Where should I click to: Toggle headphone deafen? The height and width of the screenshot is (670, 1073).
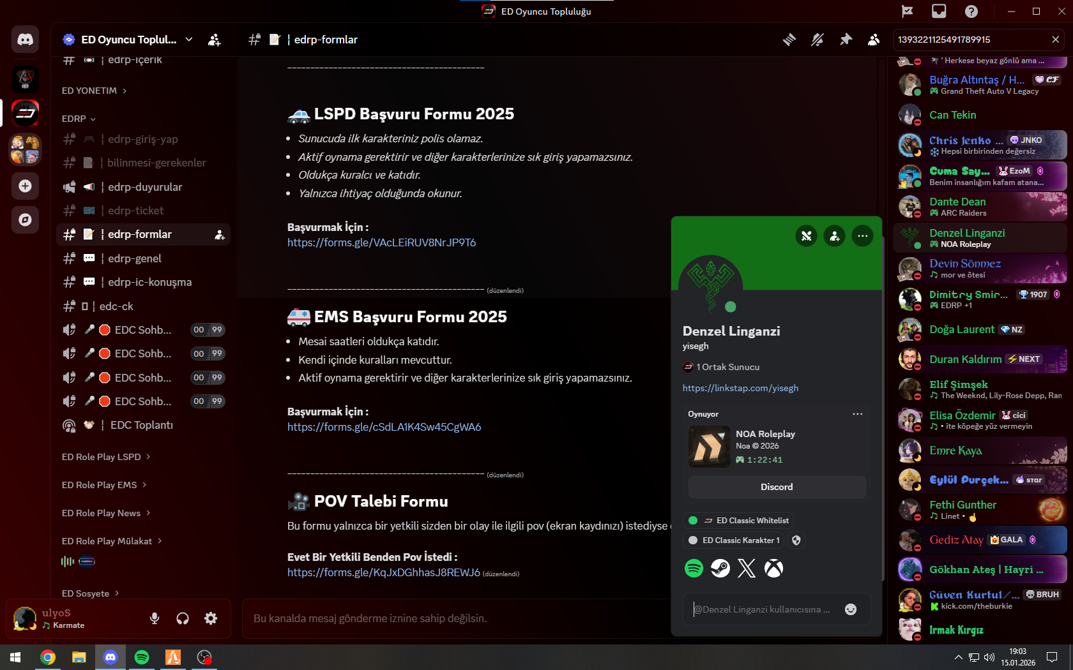(x=183, y=618)
